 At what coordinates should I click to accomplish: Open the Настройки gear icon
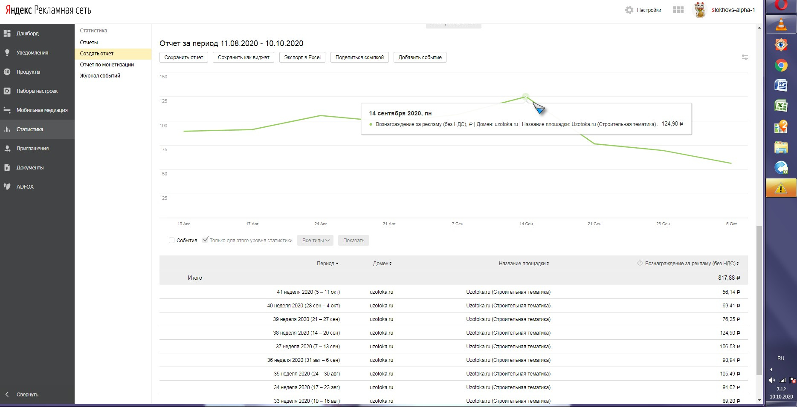[x=629, y=10]
